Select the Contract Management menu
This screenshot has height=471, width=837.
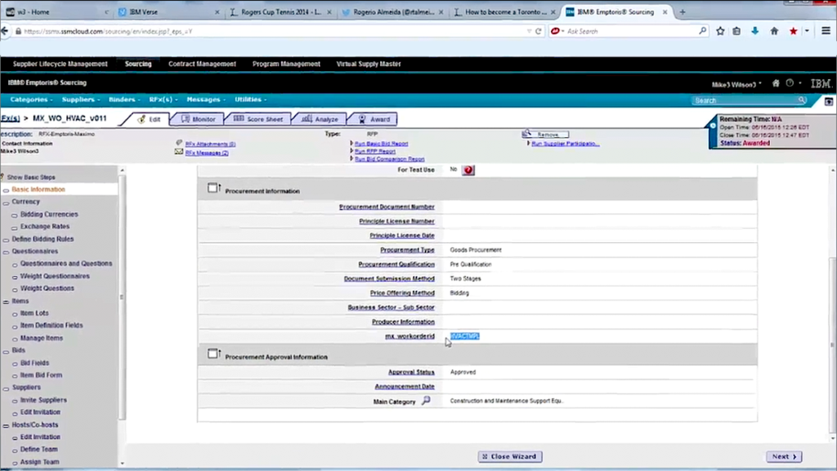pyautogui.click(x=202, y=64)
